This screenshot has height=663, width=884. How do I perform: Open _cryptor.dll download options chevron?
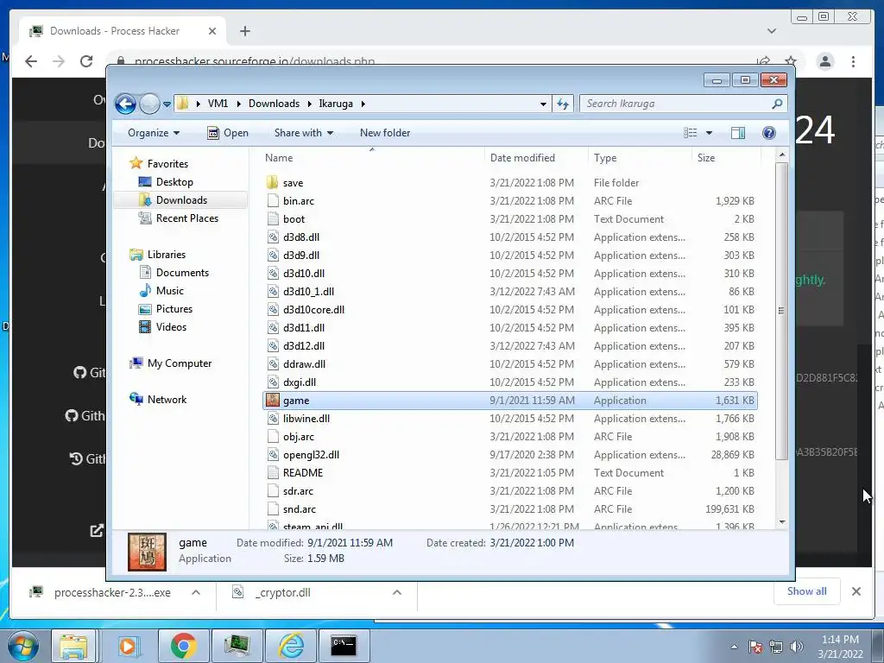(x=397, y=592)
